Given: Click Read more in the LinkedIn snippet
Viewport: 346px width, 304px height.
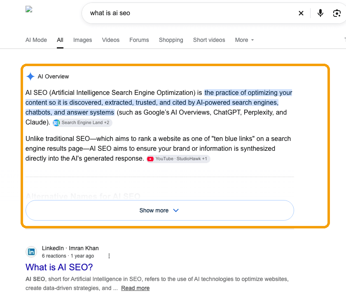Looking at the screenshot, I should [x=135, y=288].
